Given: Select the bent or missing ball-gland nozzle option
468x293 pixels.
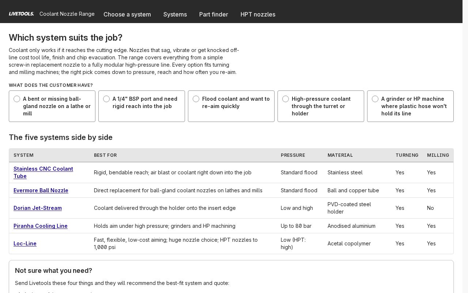Looking at the screenshot, I should (x=52, y=106).
